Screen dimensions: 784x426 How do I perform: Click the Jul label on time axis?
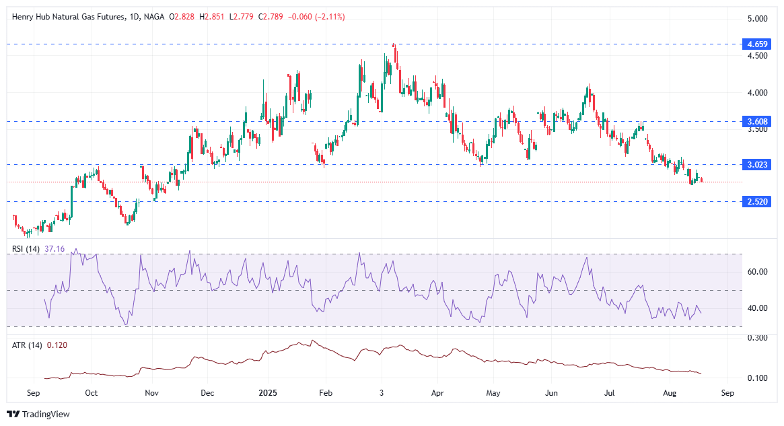point(610,392)
